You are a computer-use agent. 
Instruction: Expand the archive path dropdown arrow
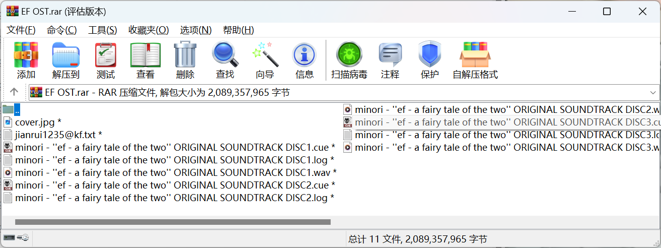click(x=653, y=93)
